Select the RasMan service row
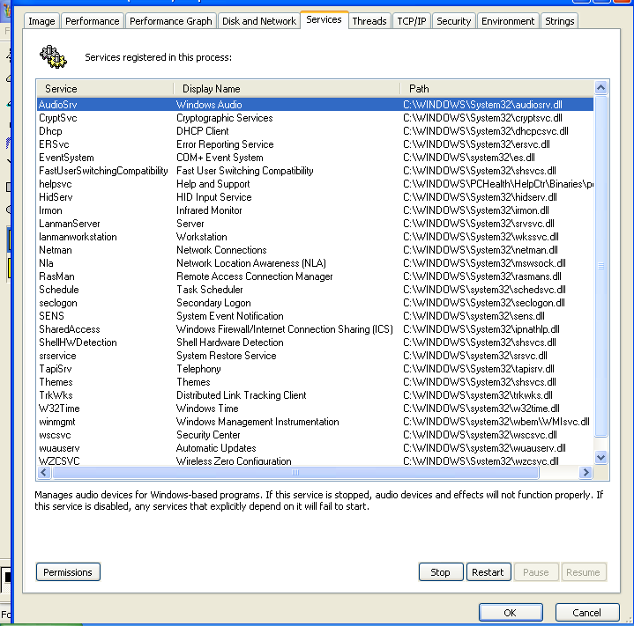634x626 pixels. pos(315,276)
